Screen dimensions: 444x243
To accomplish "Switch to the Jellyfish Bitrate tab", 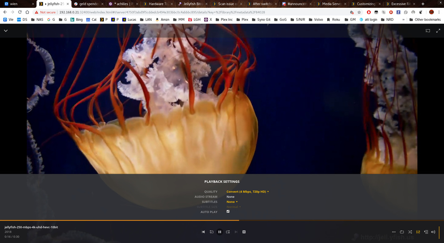I will coord(193,4).
